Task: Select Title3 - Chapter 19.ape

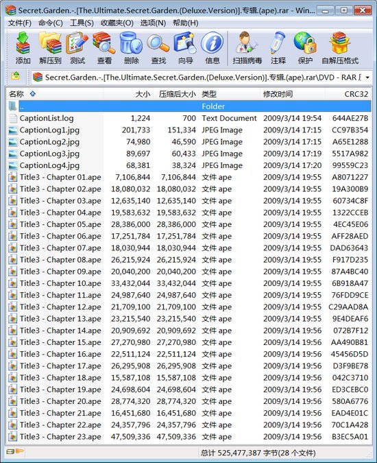Action: coord(60,390)
